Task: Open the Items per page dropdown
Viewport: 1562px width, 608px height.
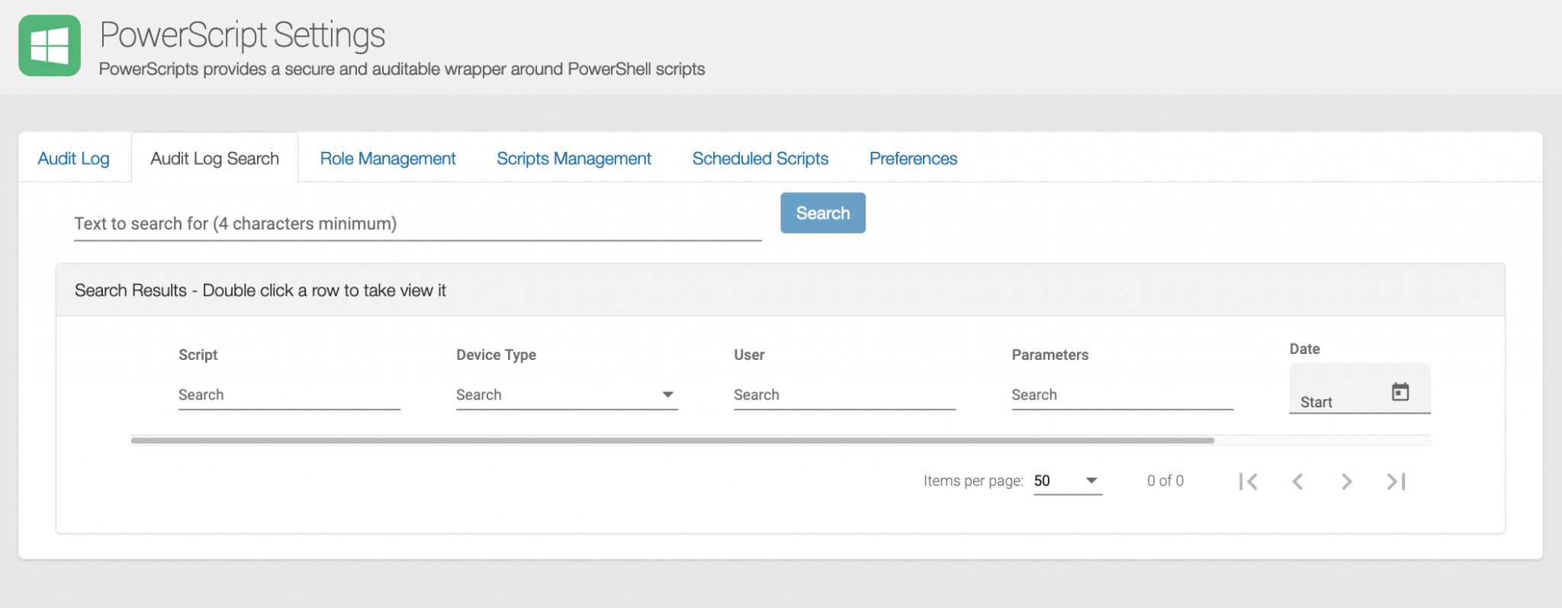Action: coord(1068,481)
